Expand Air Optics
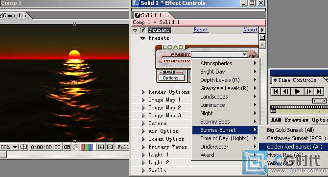This screenshot has height=177, width=328. 143,131
